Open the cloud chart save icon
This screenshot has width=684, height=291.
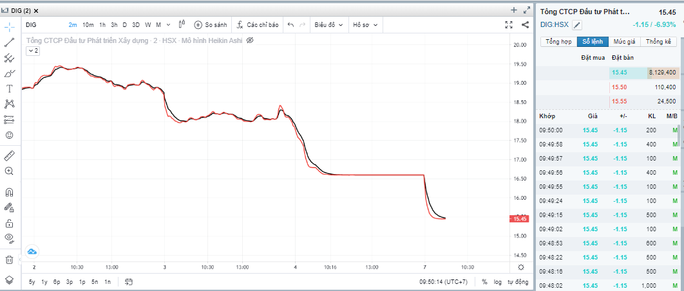click(32, 251)
